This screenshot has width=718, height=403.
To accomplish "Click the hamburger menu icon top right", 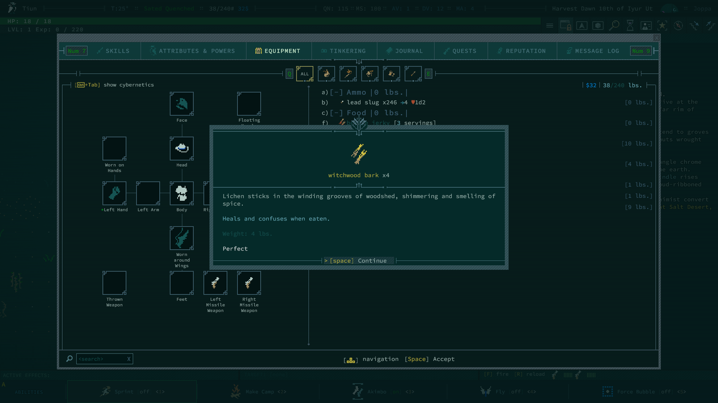I will [x=550, y=25].
